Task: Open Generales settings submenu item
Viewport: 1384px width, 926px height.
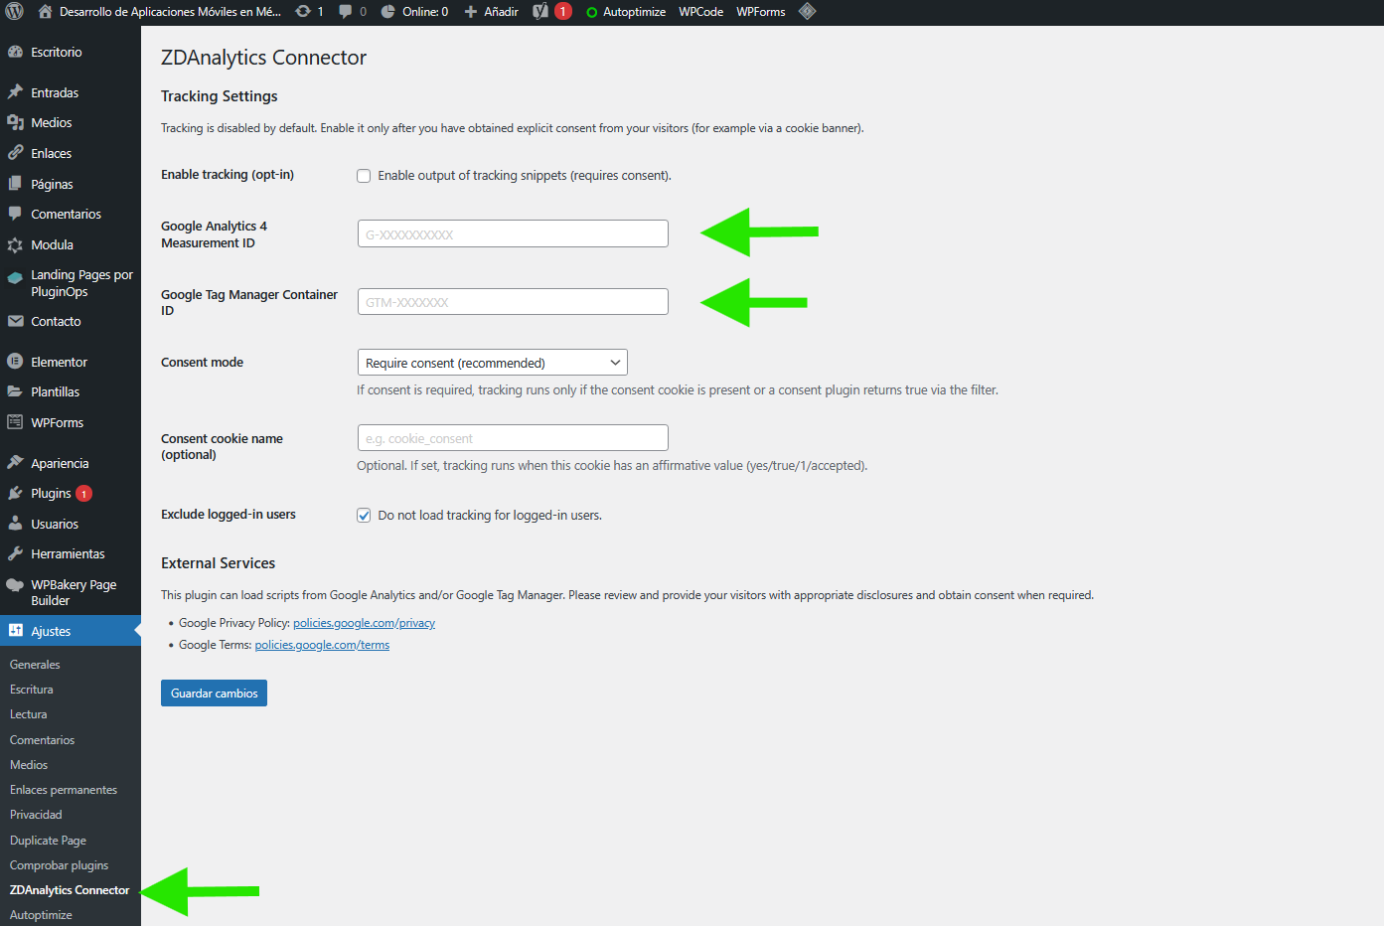Action: pyautogui.click(x=35, y=665)
